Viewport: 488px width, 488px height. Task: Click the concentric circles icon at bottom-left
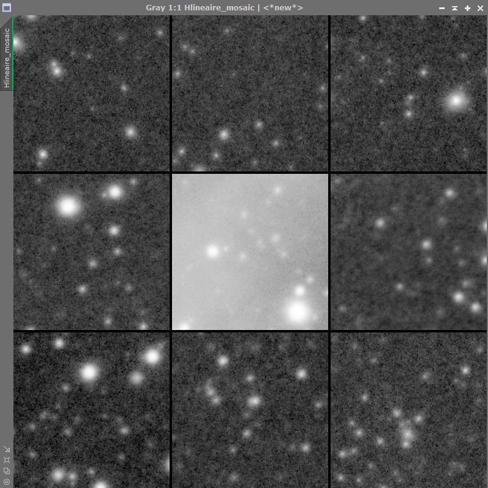(7, 482)
